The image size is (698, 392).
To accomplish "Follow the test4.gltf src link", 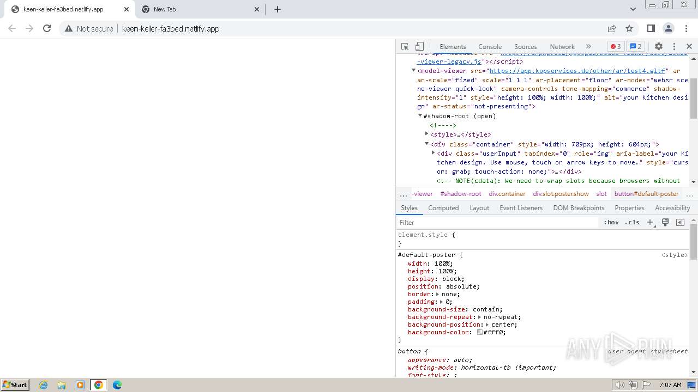I will click(577, 71).
